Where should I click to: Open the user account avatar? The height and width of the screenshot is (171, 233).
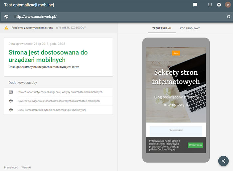click(228, 5)
